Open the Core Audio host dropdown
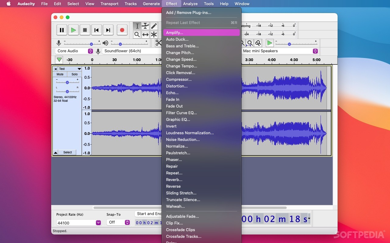Viewport: 390px width, 243px height. coord(74,51)
